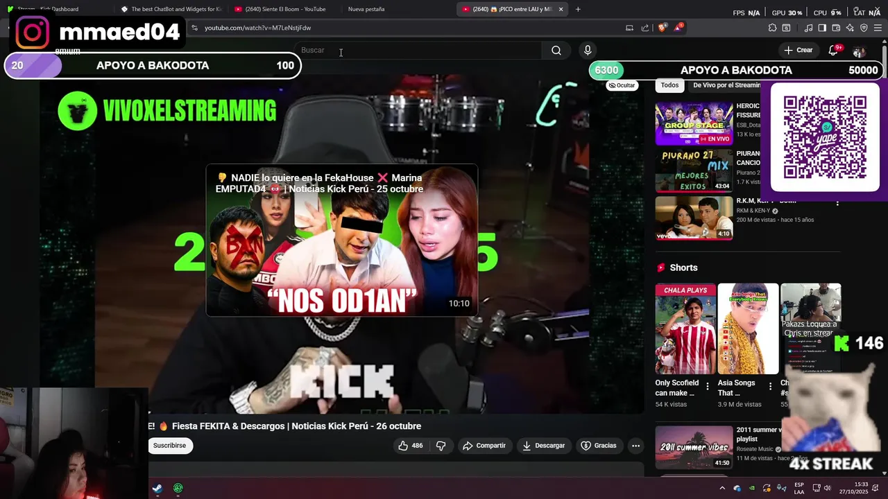This screenshot has height=499, width=888.
Task: Click Compartir to share the video
Action: [484, 446]
